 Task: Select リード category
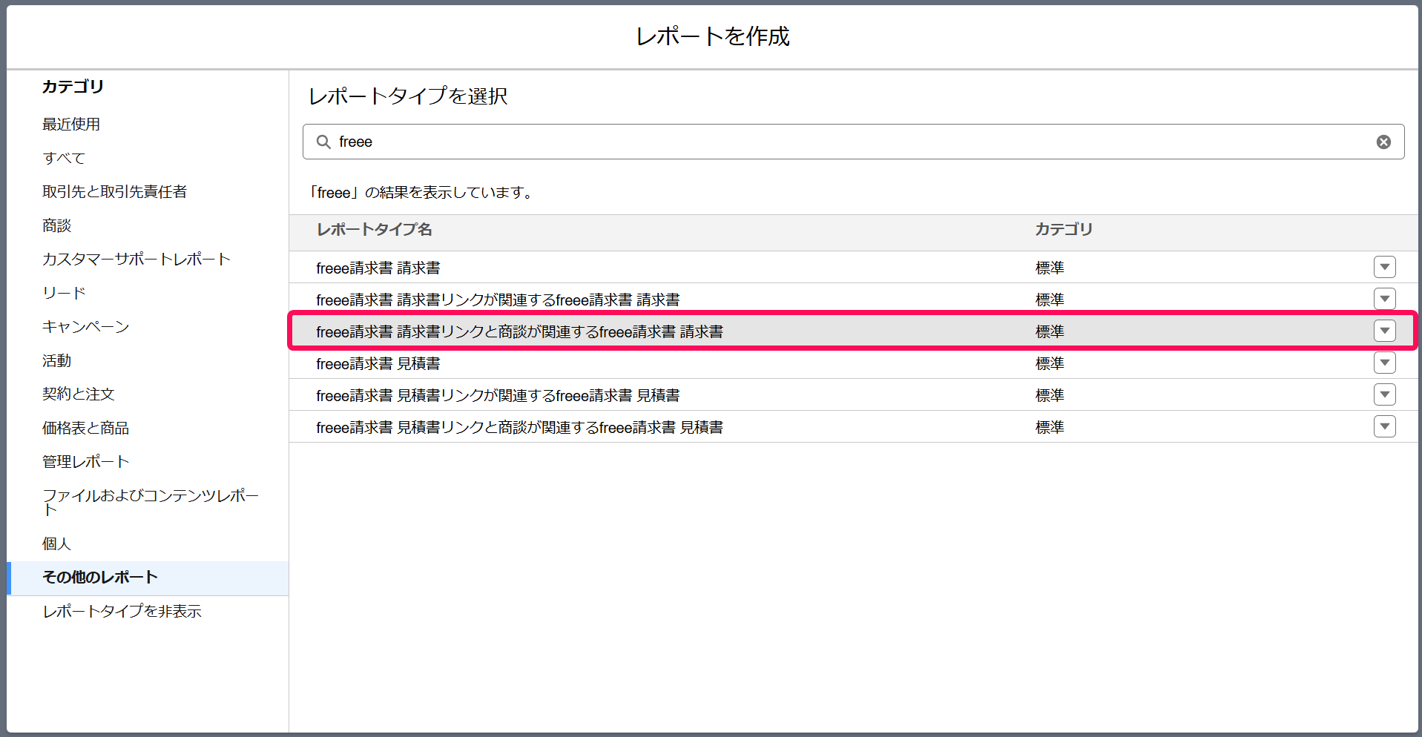pos(64,293)
